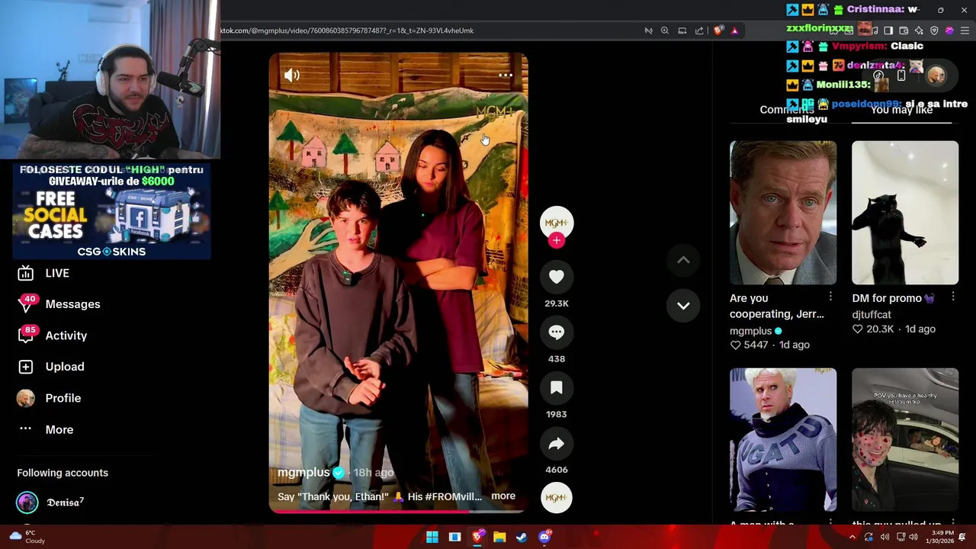
Task: Like the recommendation showing 5447 likes
Action: pyautogui.click(x=736, y=345)
